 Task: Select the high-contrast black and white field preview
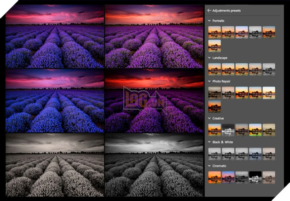click(x=154, y=165)
